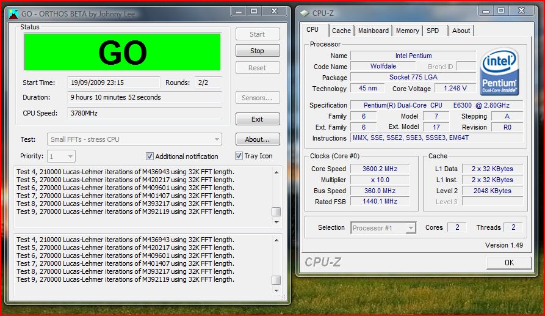
Task: Open the Priority dropdown
Action: pos(61,156)
